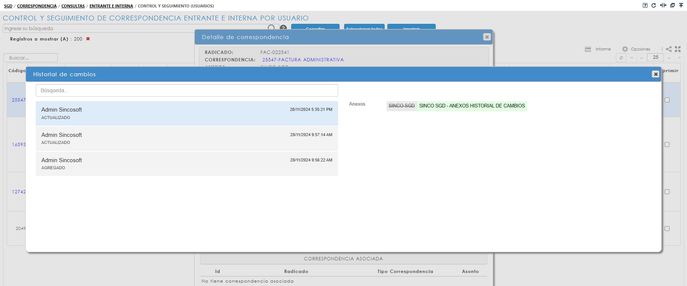
Task: Click the Id column header
Action: coord(217,271)
